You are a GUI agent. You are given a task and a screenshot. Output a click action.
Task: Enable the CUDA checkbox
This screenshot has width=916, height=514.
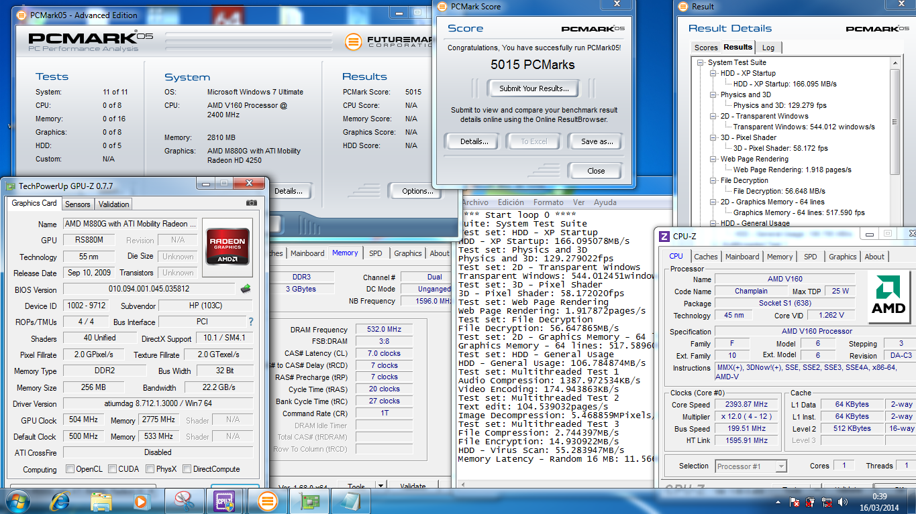click(112, 469)
